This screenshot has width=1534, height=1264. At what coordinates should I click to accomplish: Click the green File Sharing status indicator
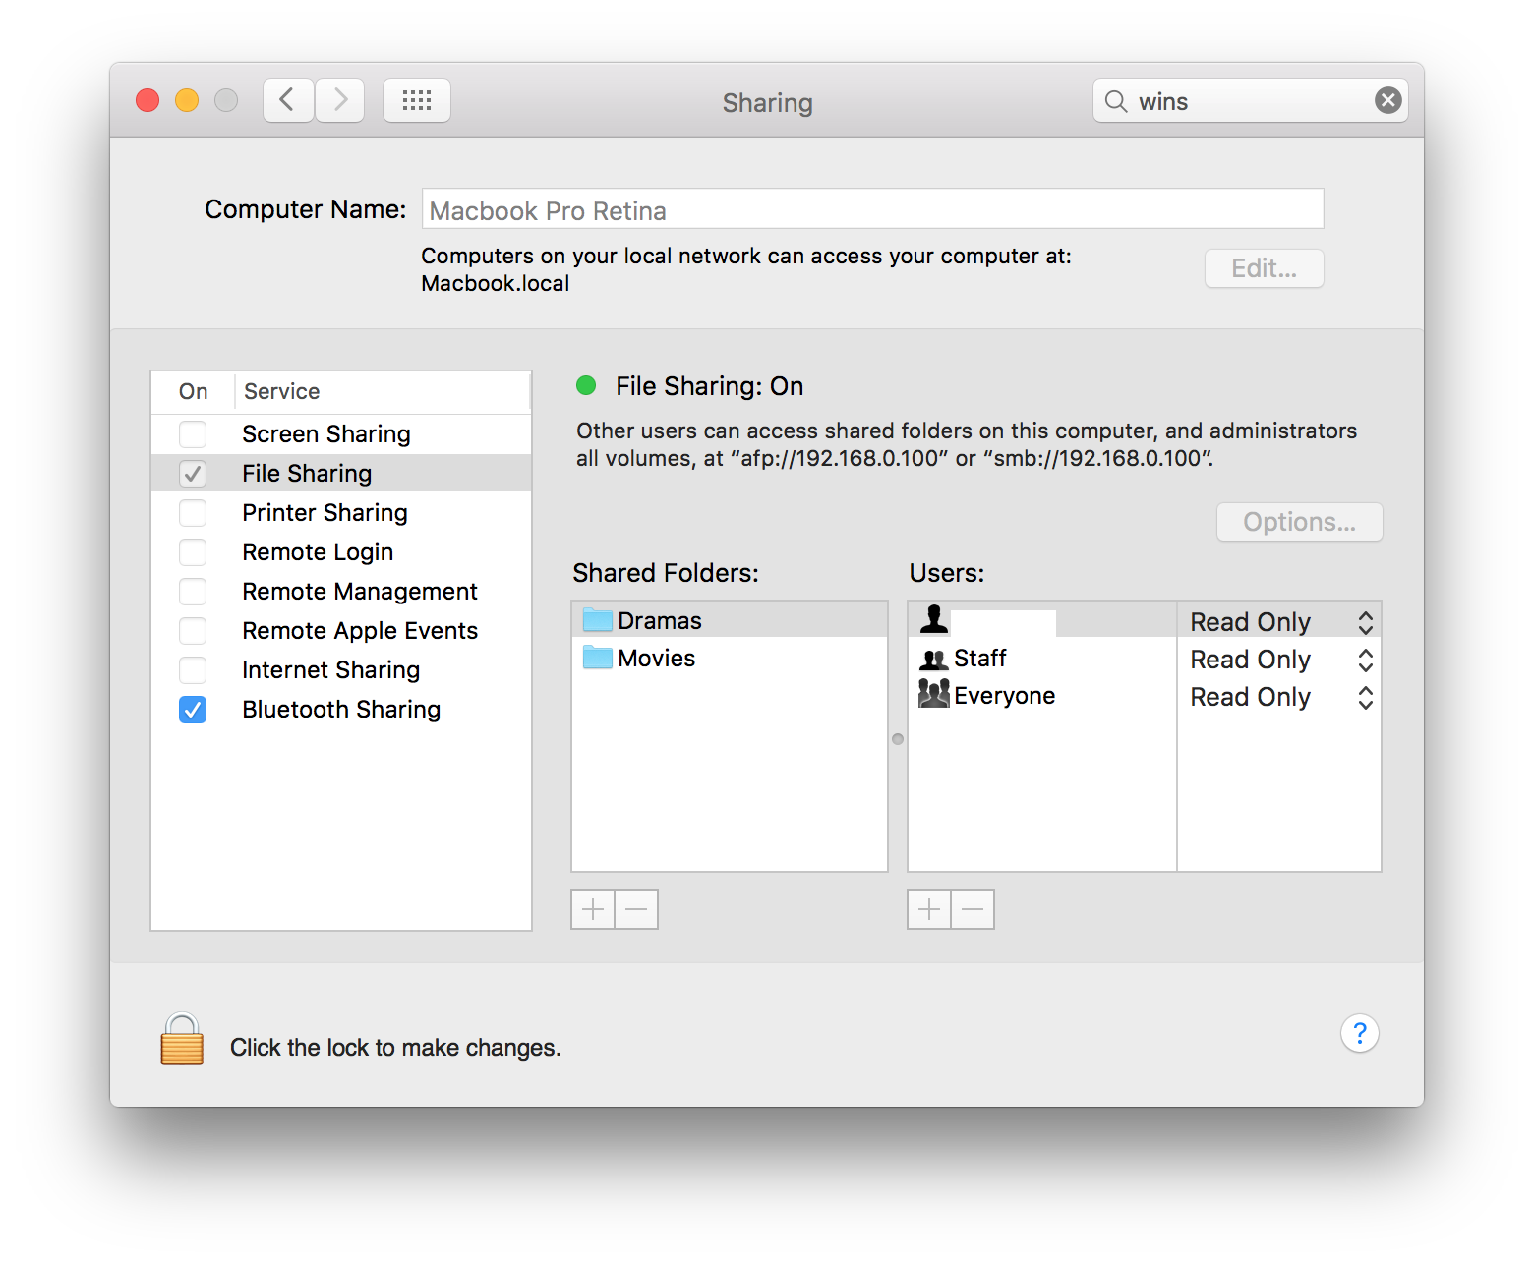586,385
